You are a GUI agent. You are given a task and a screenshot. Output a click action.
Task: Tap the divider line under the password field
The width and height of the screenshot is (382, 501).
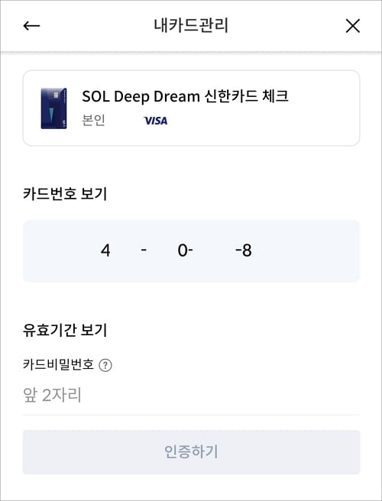(191, 415)
